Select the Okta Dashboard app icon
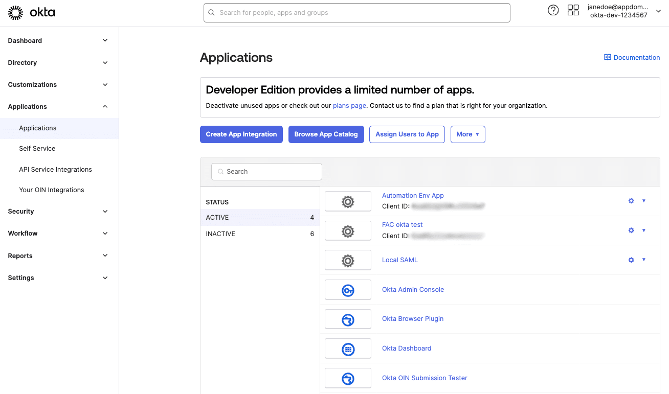Viewport: 669px width, 394px height. pos(348,349)
